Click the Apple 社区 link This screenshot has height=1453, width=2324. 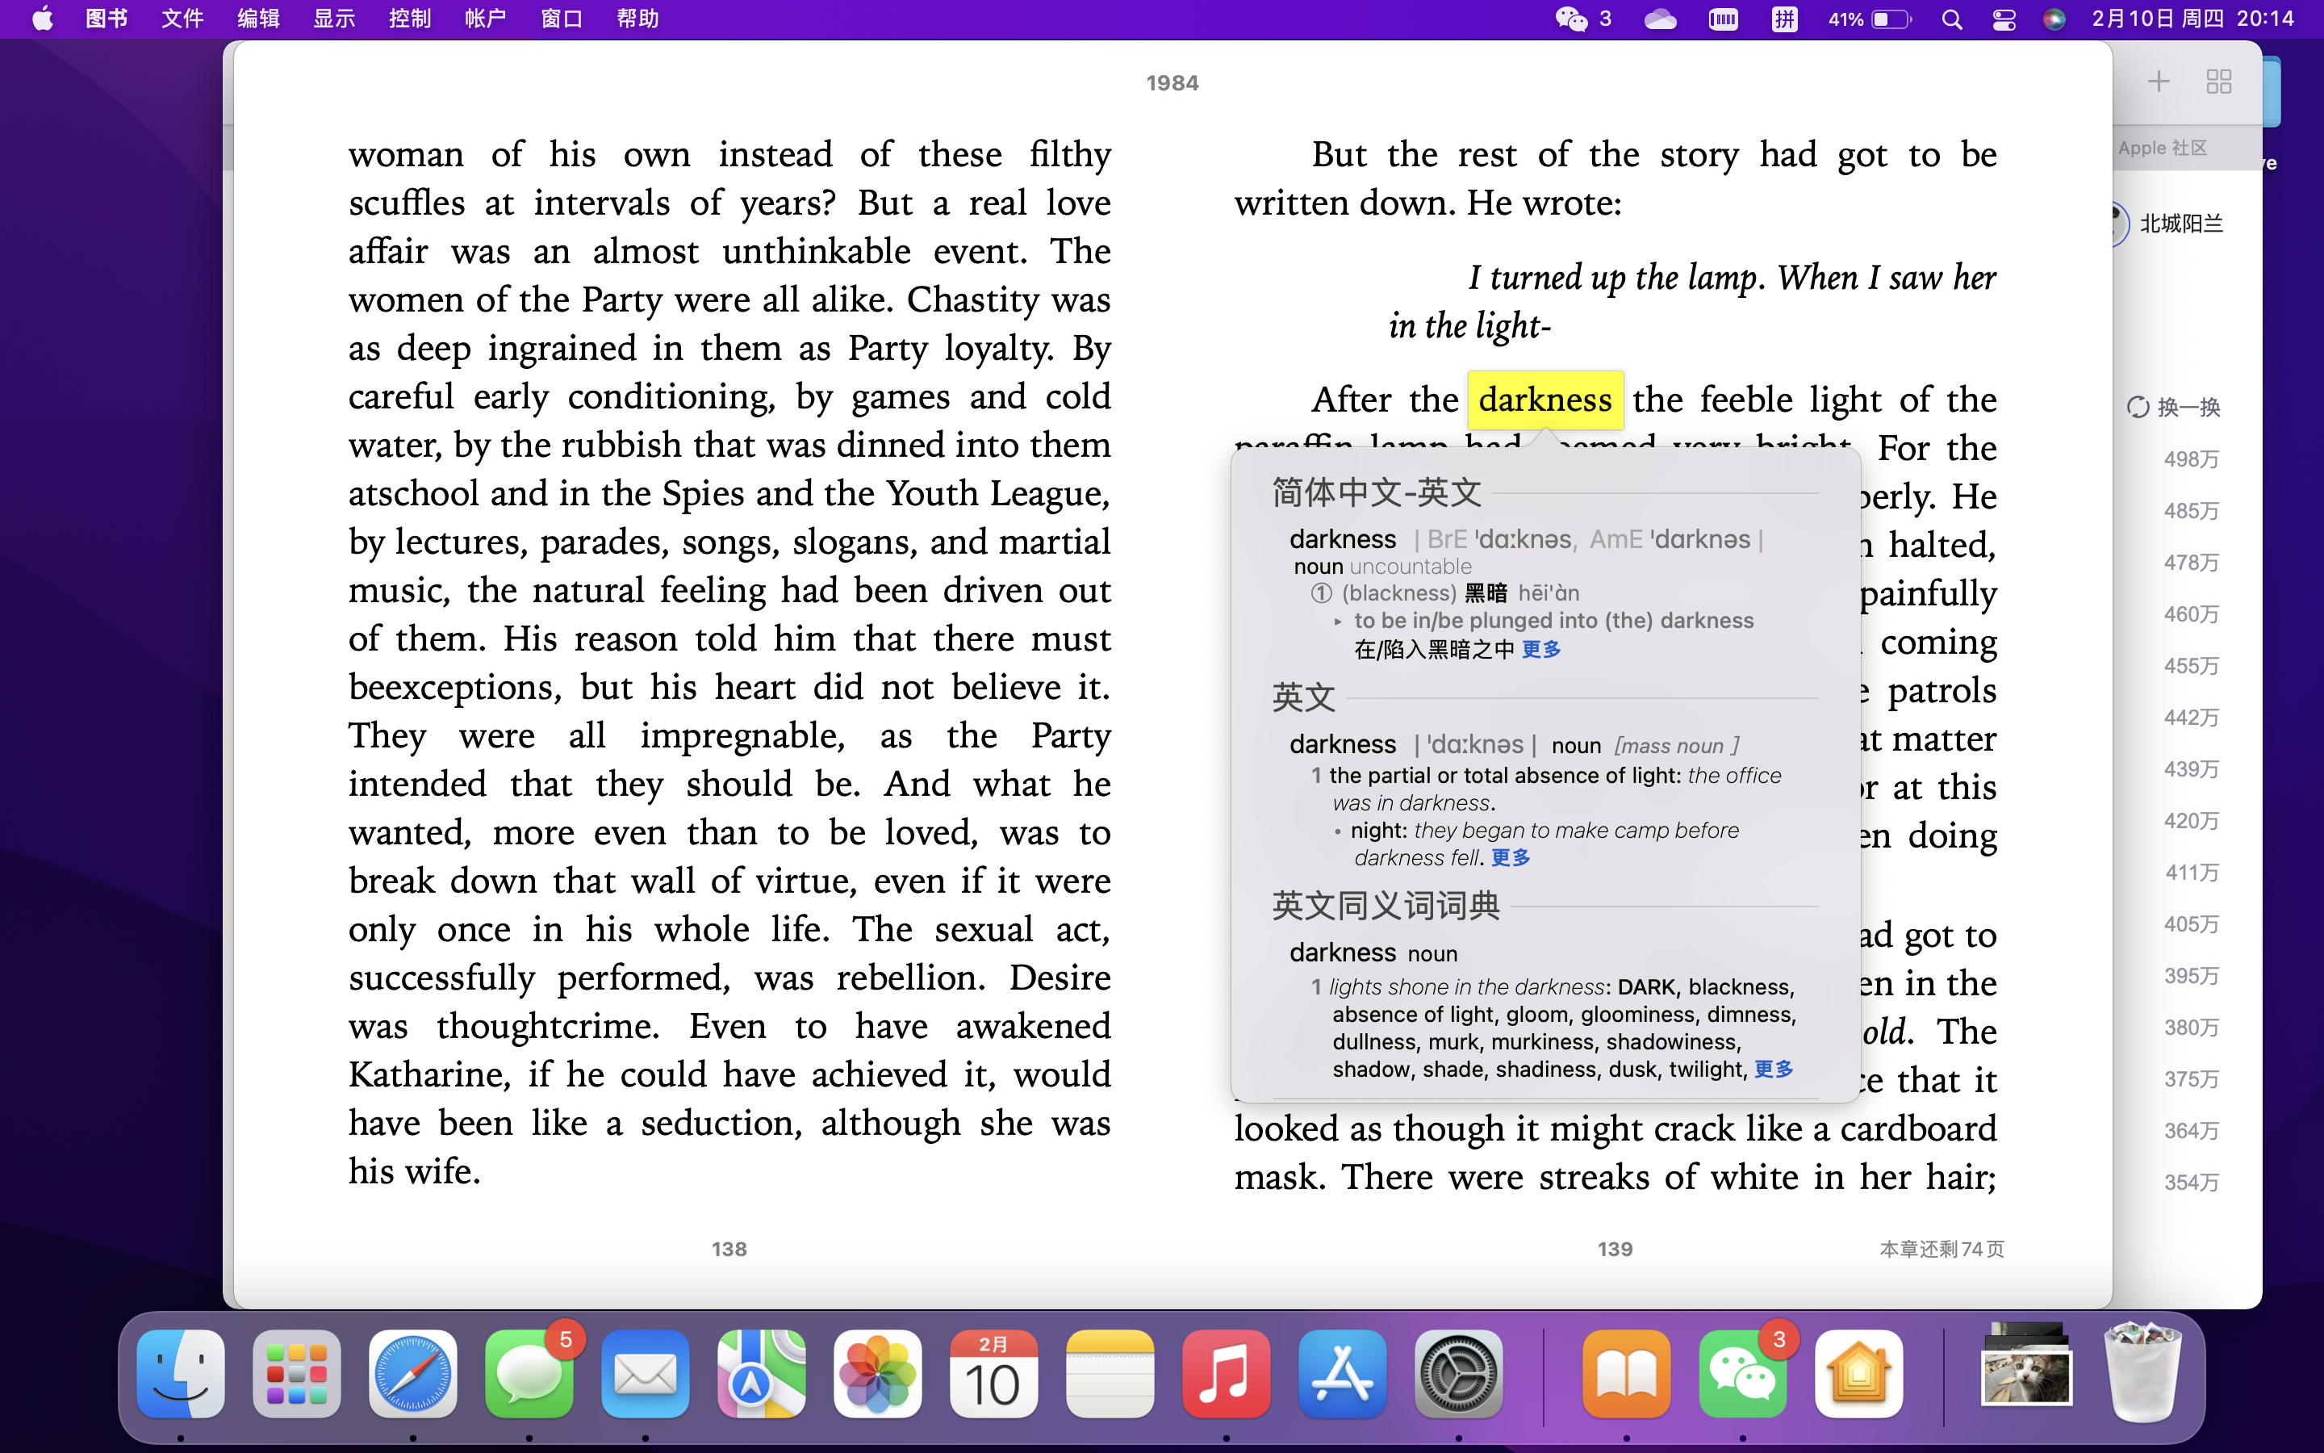(2163, 148)
